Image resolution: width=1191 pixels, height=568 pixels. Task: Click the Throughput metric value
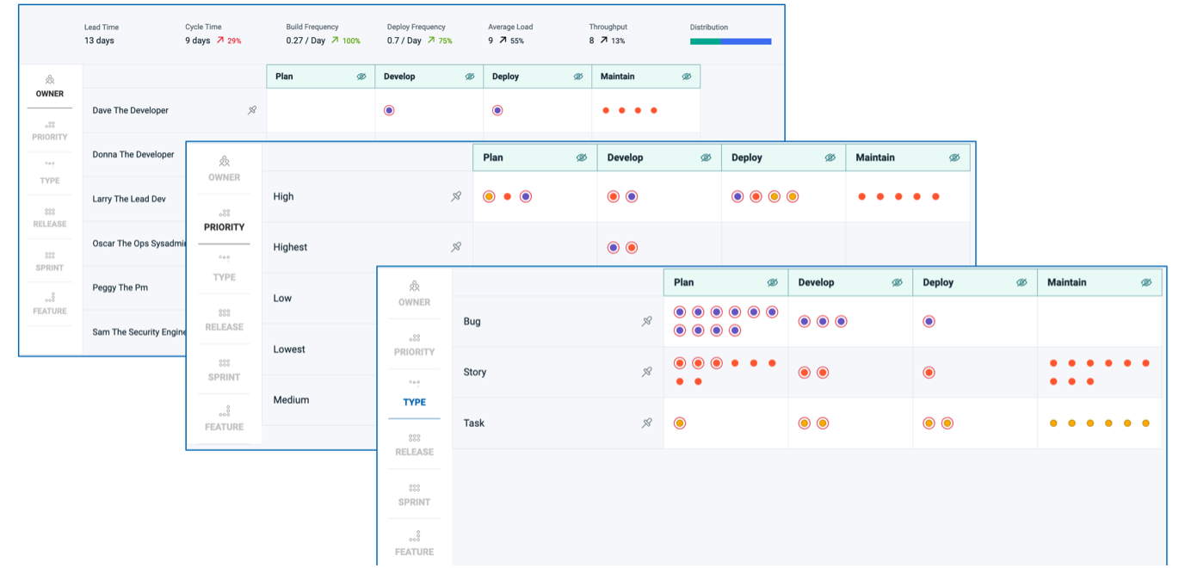(x=592, y=40)
